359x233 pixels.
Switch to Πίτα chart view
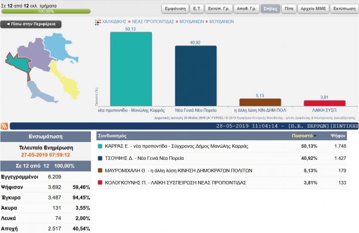coord(289,9)
